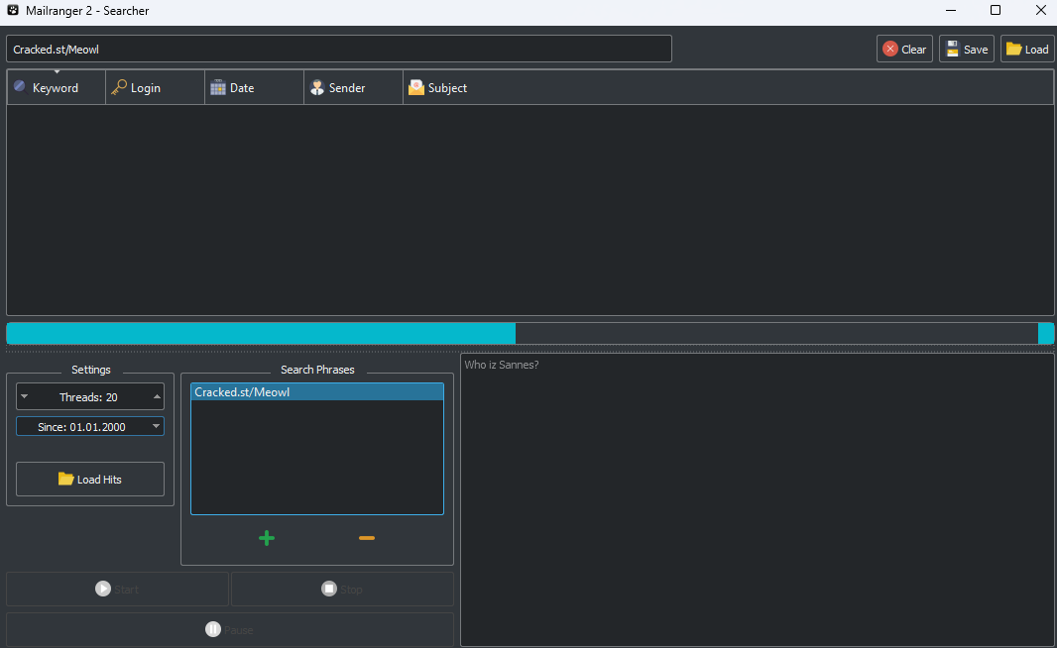This screenshot has height=648, width=1057.
Task: Click the Load Hits button
Action: [90, 479]
